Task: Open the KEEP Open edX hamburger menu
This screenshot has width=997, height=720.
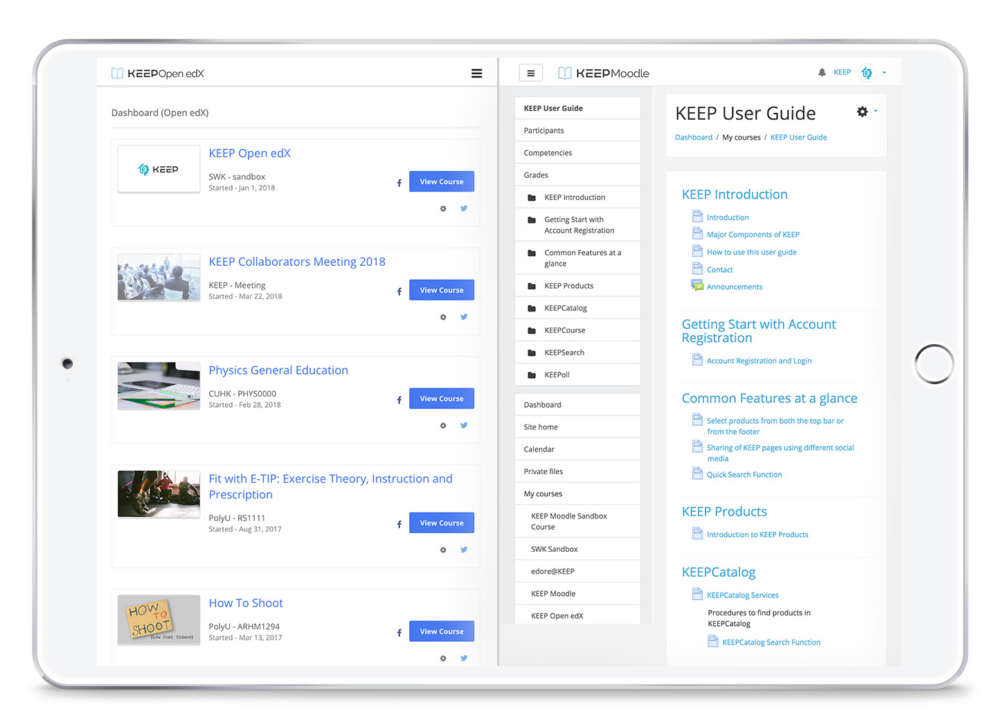Action: point(476,73)
